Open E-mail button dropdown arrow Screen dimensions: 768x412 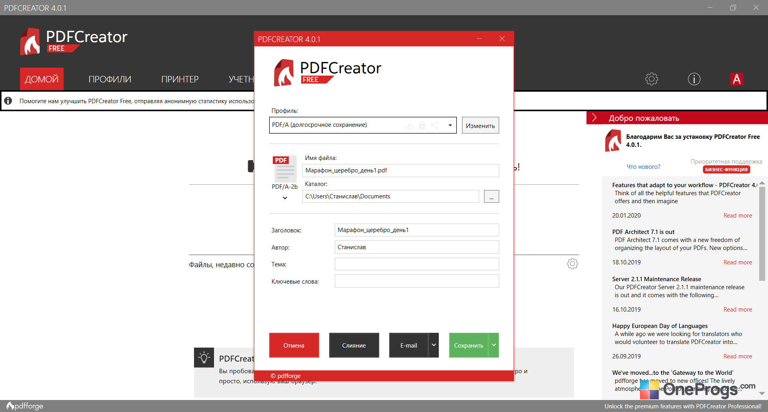[434, 345]
